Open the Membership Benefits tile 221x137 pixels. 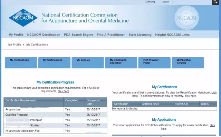(188, 63)
